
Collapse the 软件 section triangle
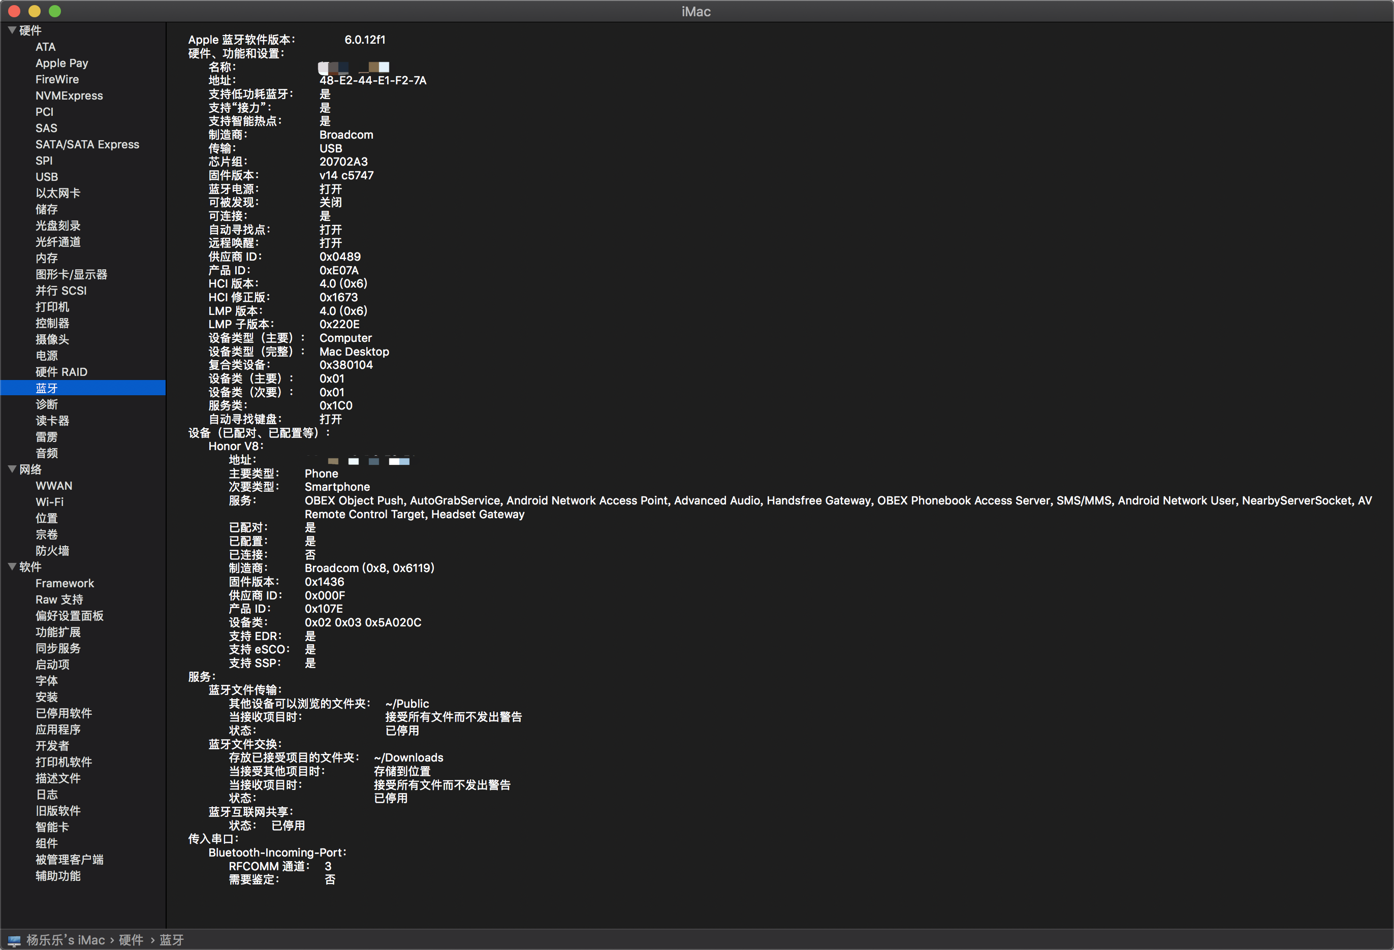point(11,566)
